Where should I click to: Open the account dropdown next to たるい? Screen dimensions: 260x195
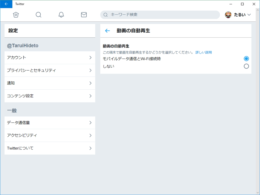point(250,15)
